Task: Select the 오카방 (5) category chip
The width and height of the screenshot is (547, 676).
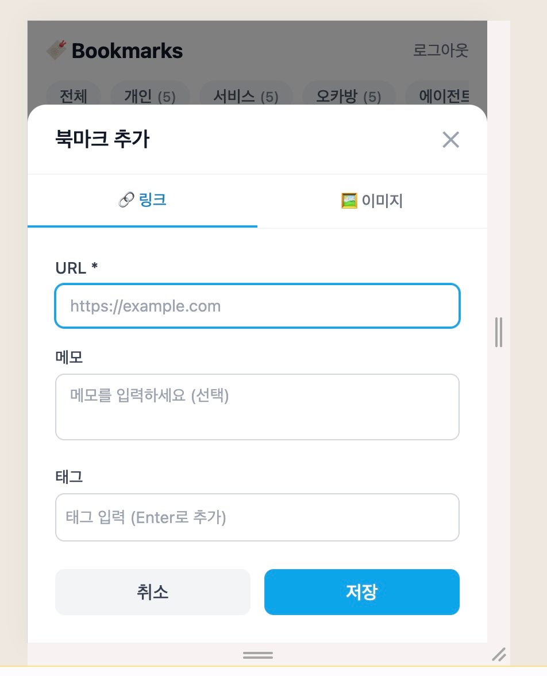Action: [x=348, y=96]
